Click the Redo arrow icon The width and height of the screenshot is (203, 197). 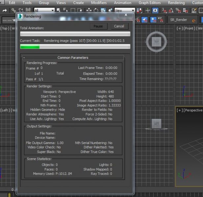[x=5, y=11]
